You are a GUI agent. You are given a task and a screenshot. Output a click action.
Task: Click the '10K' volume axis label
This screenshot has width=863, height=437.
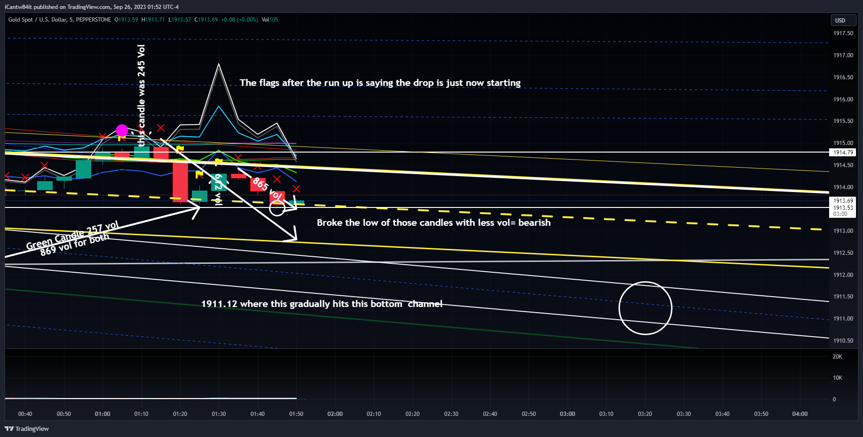[837, 378]
